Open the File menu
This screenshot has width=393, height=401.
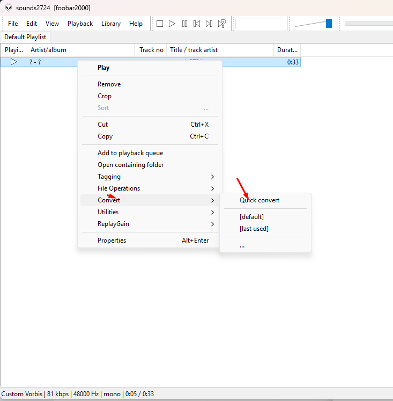[x=13, y=24]
